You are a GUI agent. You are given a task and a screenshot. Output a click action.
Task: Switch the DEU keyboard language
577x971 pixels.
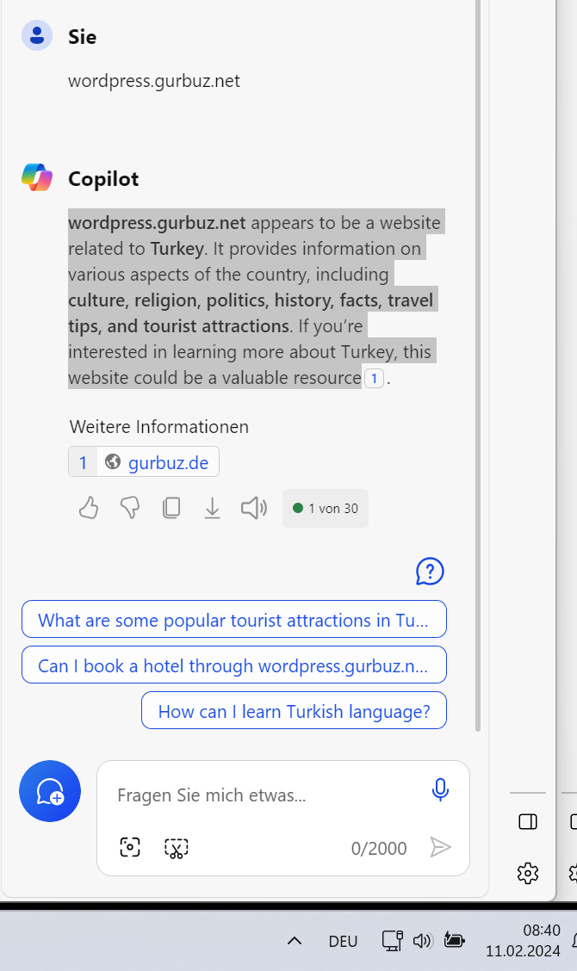click(344, 941)
